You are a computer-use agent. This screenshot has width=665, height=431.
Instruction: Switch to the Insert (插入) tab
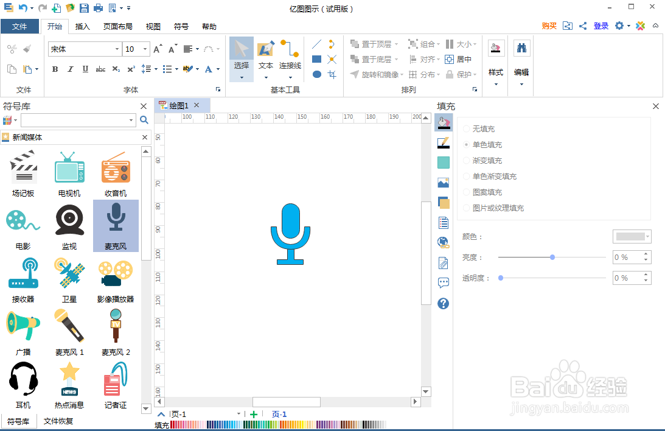coord(82,26)
